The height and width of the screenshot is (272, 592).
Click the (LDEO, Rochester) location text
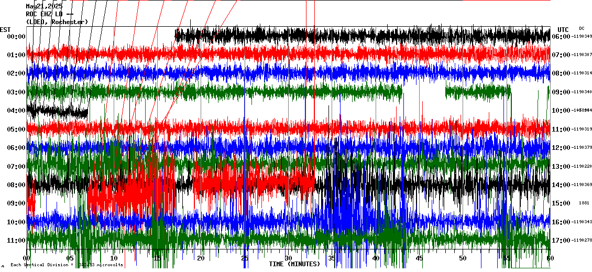click(x=57, y=22)
